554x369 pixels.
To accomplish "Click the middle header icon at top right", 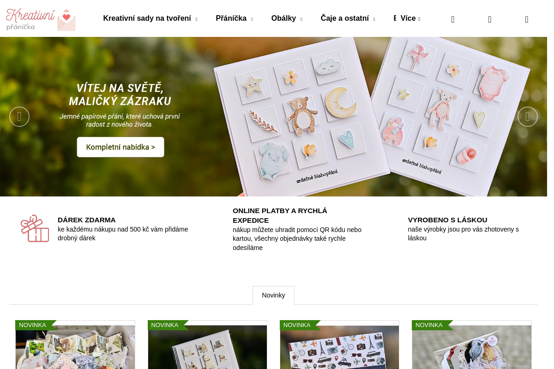I will [490, 19].
